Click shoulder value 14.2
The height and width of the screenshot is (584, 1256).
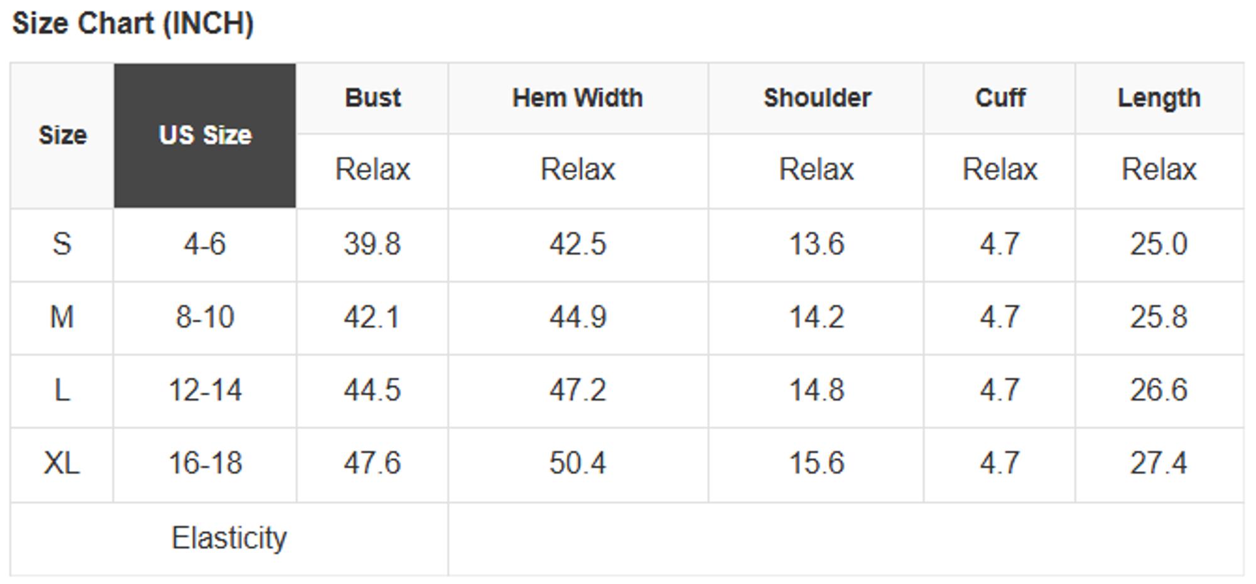point(816,316)
